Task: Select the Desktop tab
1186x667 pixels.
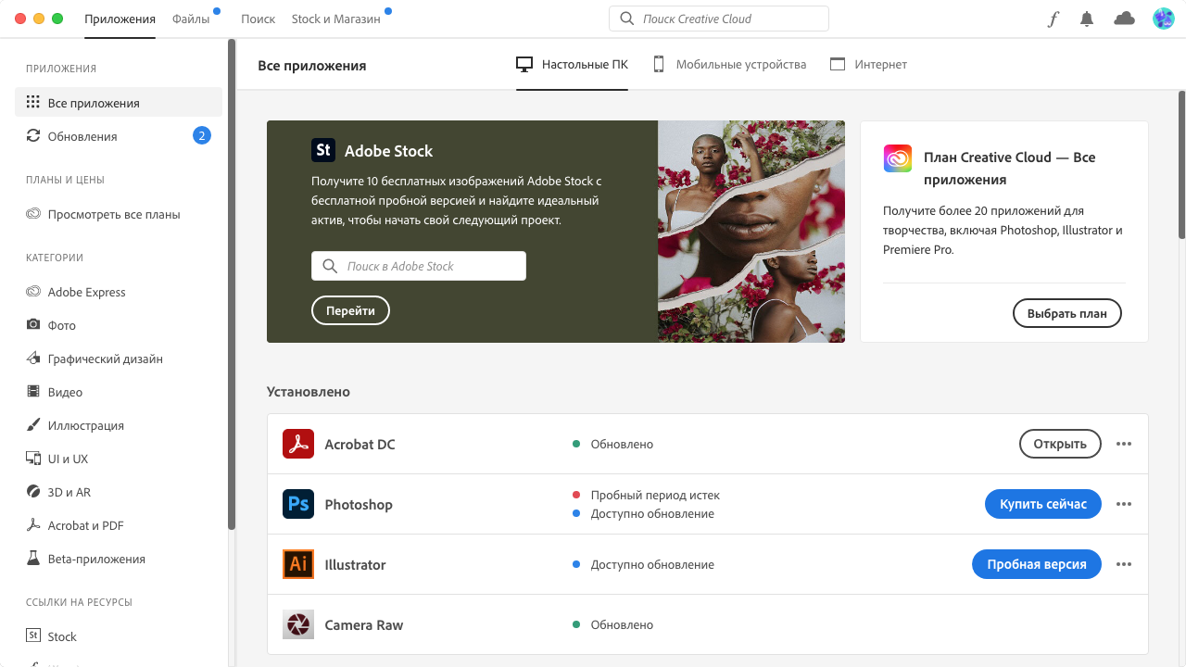Action: [x=572, y=64]
